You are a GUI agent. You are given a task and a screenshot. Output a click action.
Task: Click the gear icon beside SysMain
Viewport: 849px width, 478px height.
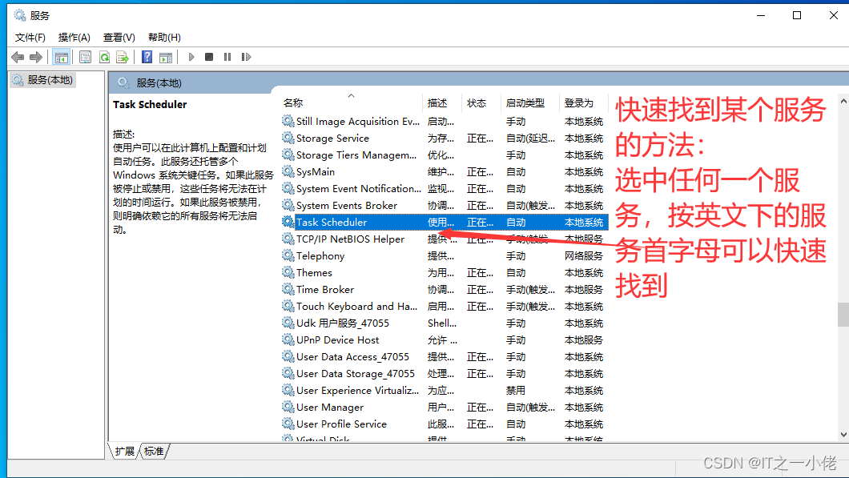(x=288, y=171)
